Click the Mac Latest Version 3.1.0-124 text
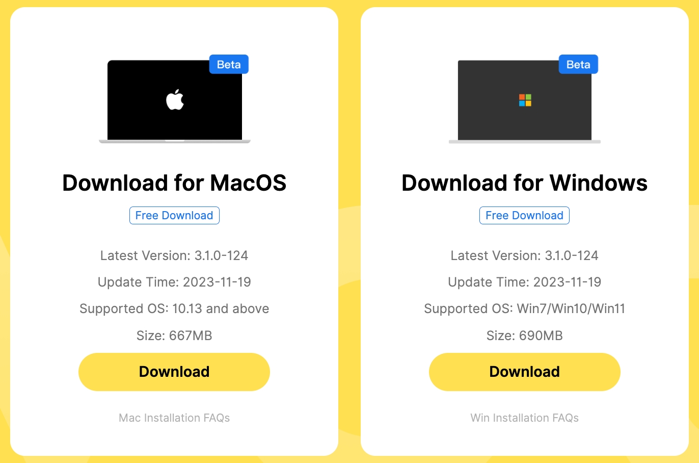The image size is (699, 463). (x=174, y=255)
